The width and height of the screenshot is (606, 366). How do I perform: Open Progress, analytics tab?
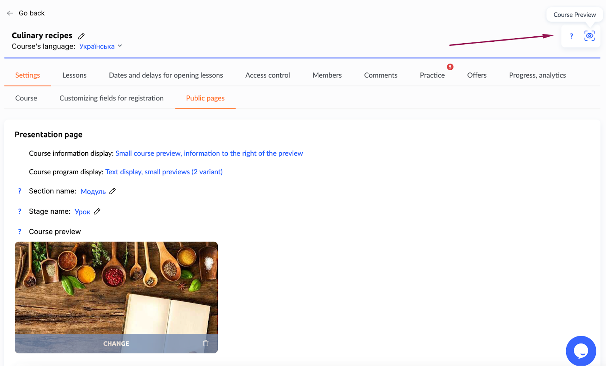pyautogui.click(x=537, y=75)
